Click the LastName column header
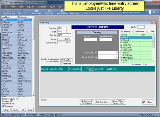The image size is (160, 117). [x=9, y=17]
